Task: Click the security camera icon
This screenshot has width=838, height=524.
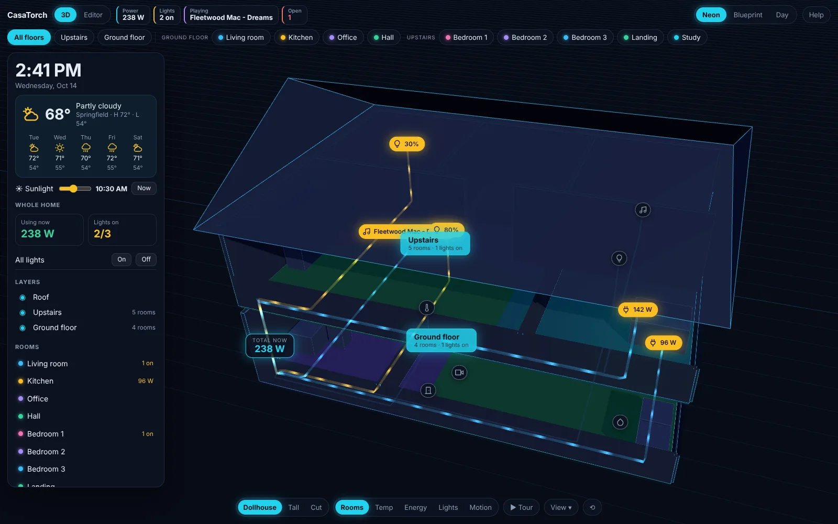Action: click(459, 373)
